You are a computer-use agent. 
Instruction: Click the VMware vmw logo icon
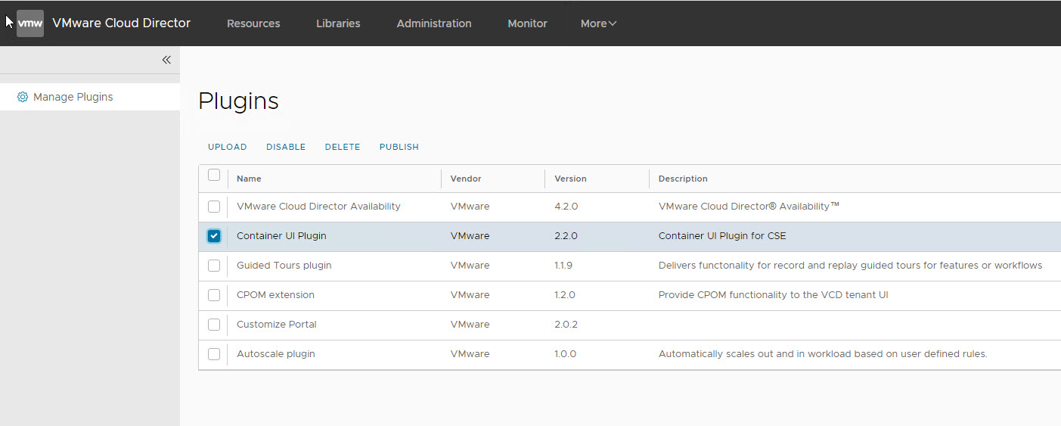pos(30,23)
